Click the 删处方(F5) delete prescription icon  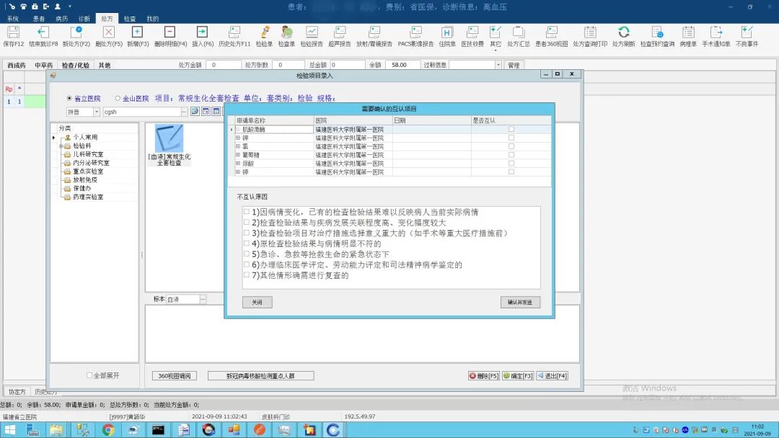[109, 33]
